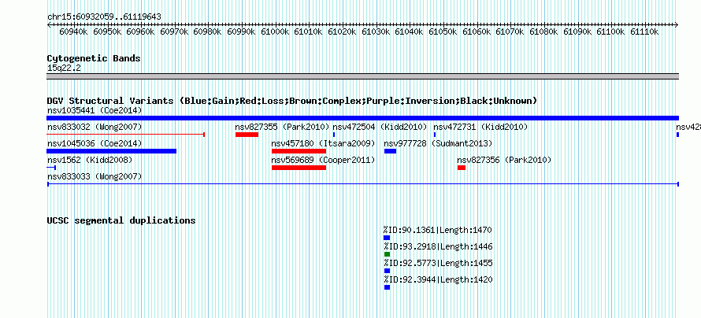Image resolution: width=701 pixels, height=318 pixels.
Task: Click the %ID:92.5773|Length:1455 label
Action: [x=438, y=264]
